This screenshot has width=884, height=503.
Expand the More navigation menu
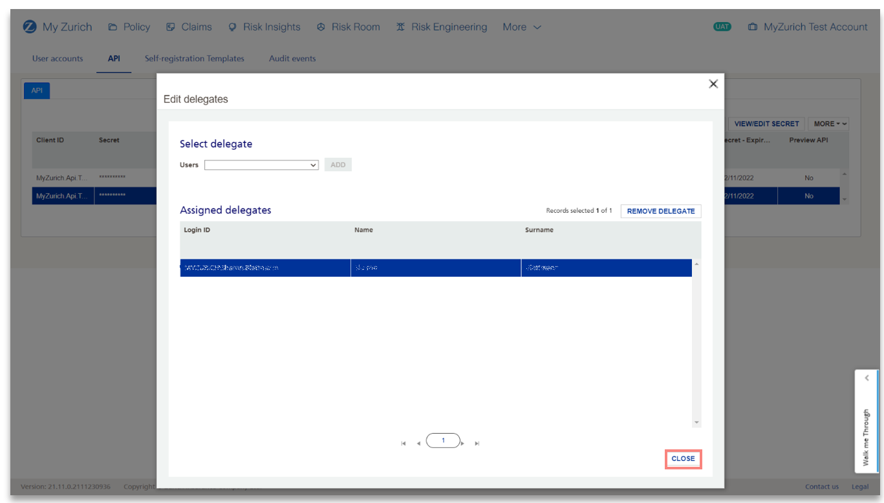tap(521, 27)
